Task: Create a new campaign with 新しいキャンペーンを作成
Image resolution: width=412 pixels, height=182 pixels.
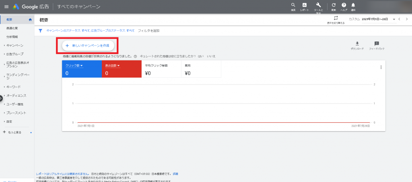Action: tap(88, 45)
